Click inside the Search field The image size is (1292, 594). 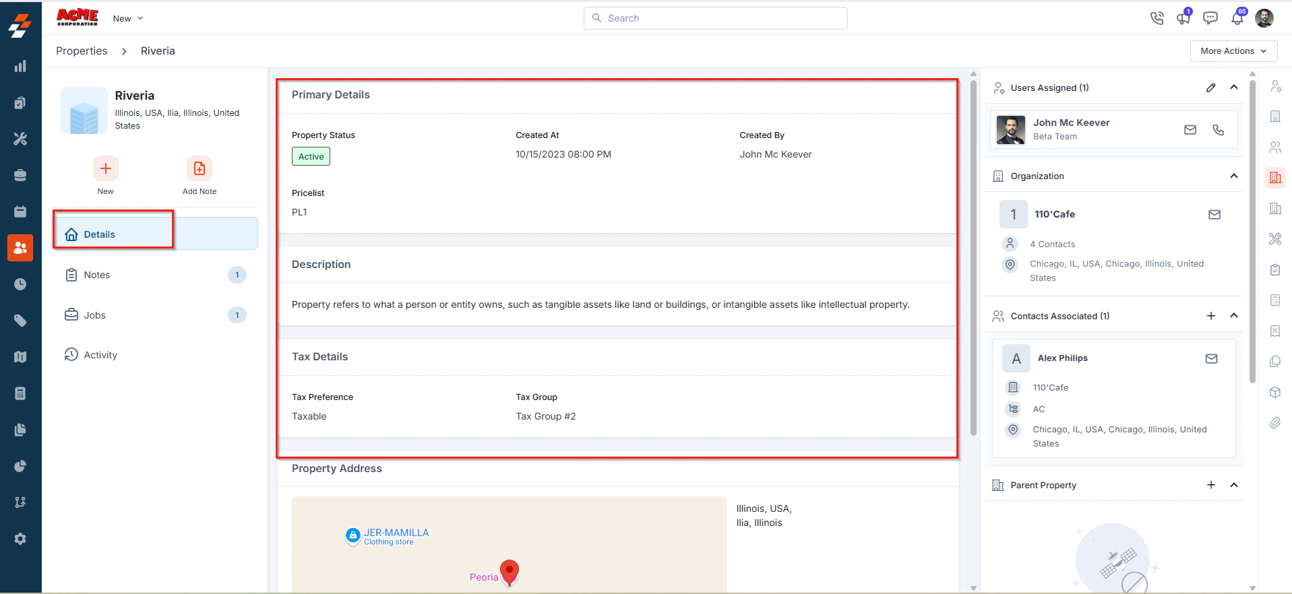tap(715, 18)
